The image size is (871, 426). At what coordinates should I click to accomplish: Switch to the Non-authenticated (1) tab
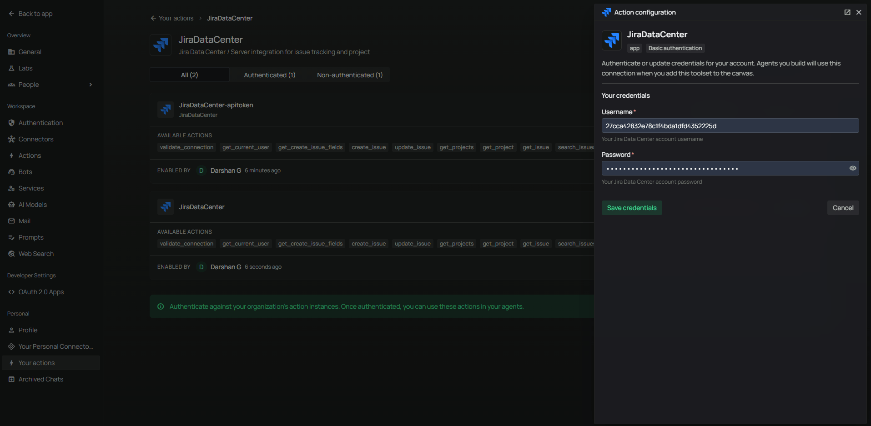pos(350,75)
